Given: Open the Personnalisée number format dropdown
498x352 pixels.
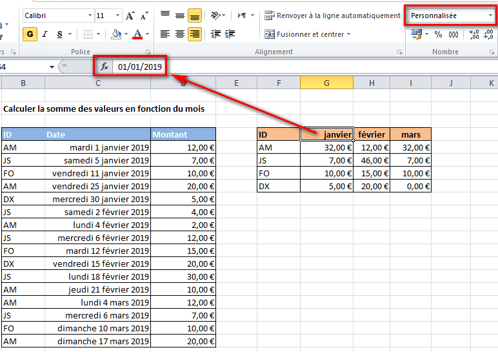Looking at the screenshot, I should click(490, 16).
